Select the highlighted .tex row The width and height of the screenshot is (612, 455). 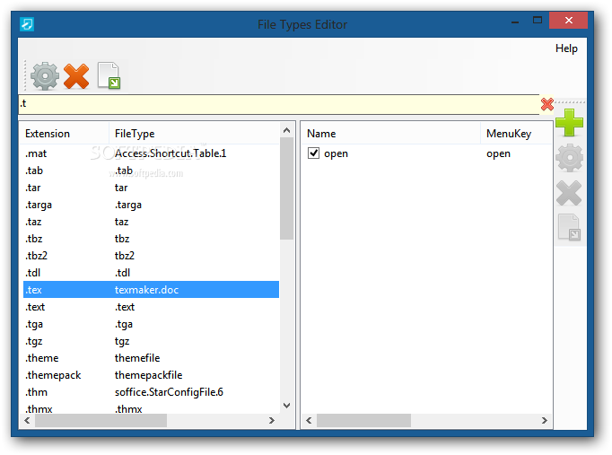click(151, 290)
